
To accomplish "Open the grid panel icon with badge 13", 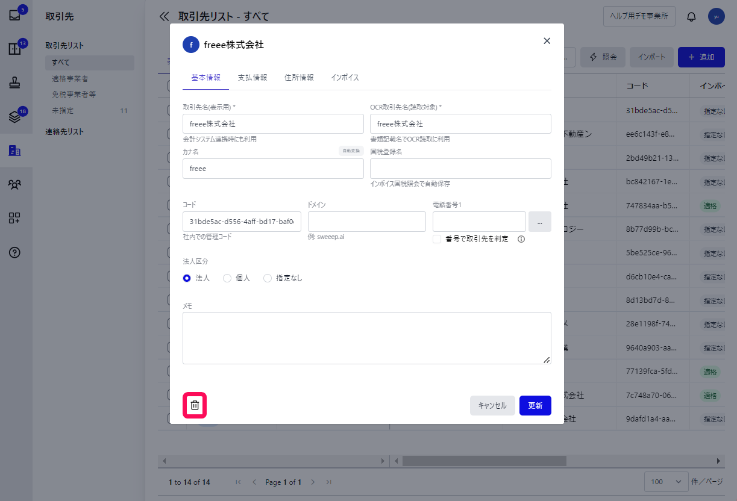I will 15,49.
